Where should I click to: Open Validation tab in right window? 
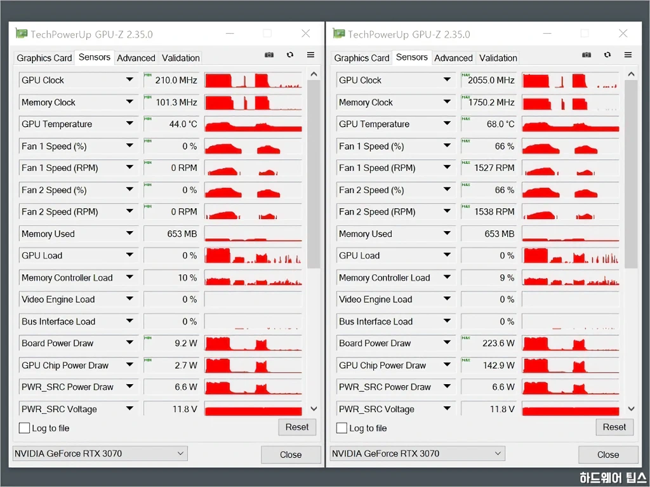point(498,58)
